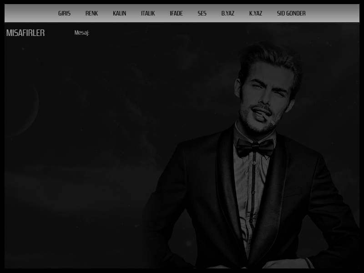The image size is (364, 273).
Task: Click the GIRIS toolbar button
Action: click(64, 13)
